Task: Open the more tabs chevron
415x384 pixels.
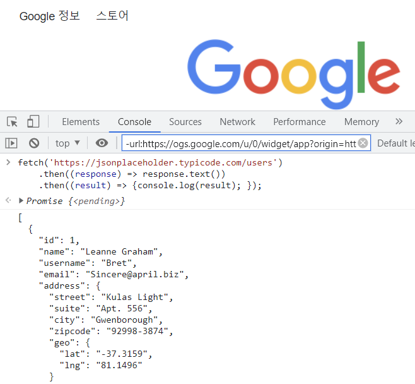Action: pos(399,121)
